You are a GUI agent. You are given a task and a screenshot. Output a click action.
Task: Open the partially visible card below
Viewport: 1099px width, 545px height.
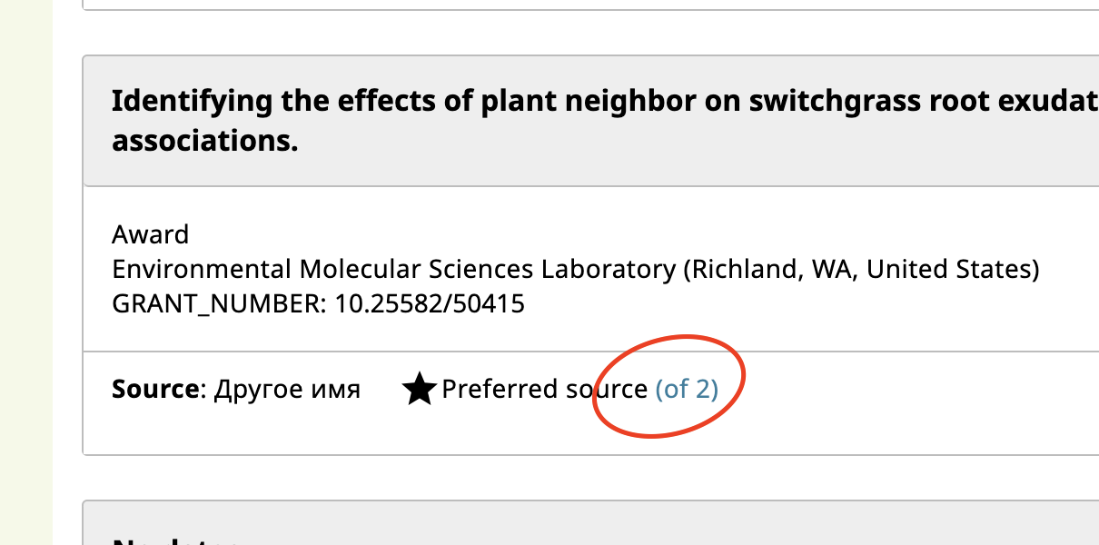(590, 522)
